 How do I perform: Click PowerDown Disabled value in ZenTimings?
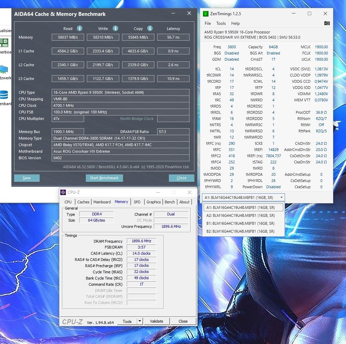click(x=273, y=187)
